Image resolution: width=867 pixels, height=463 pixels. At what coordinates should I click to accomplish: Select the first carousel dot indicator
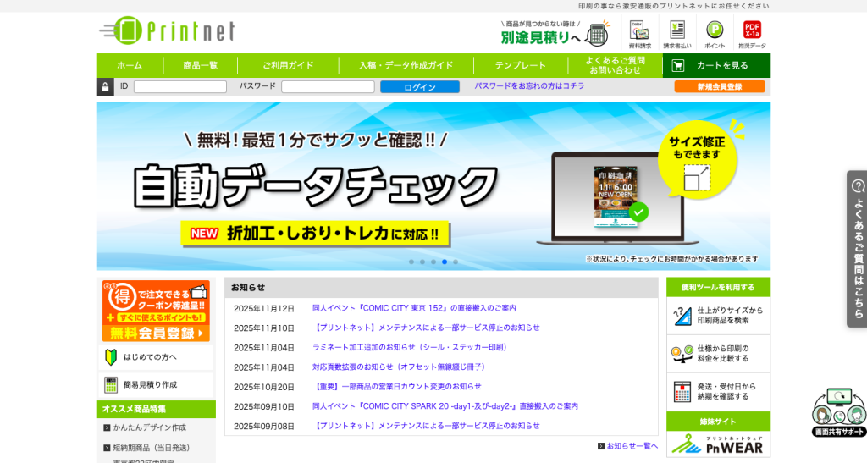click(411, 262)
